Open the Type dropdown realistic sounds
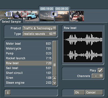Image resolution: width=108 pixels, height=98 pixels. [x=40, y=34]
